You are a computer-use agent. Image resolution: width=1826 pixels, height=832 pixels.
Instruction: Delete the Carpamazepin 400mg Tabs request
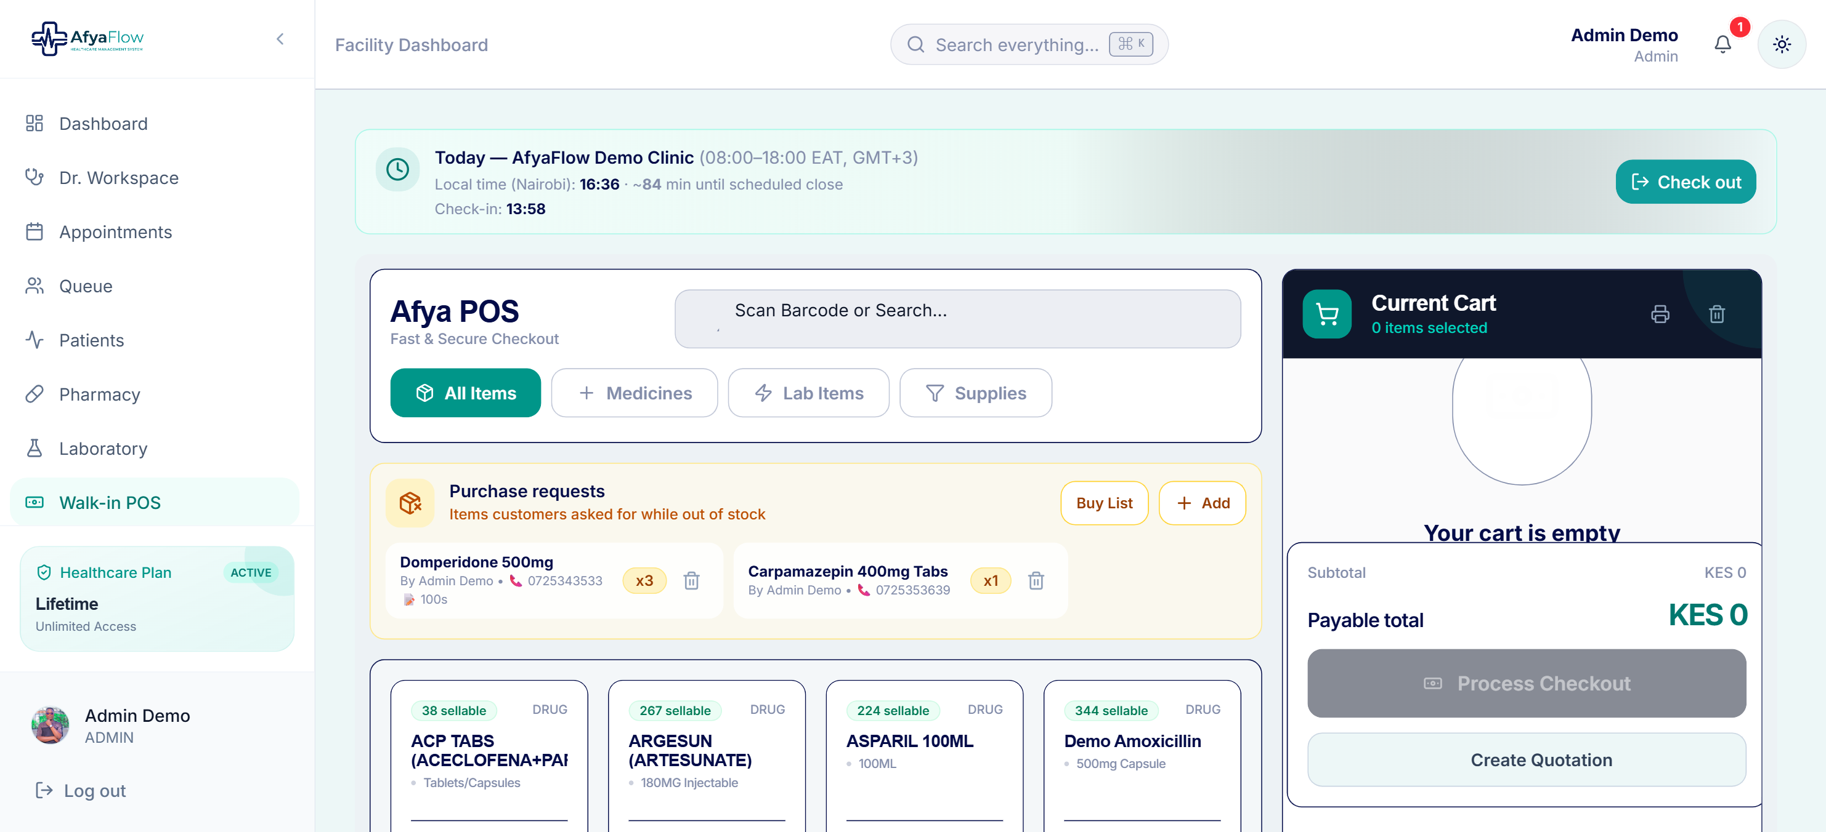pyautogui.click(x=1036, y=581)
